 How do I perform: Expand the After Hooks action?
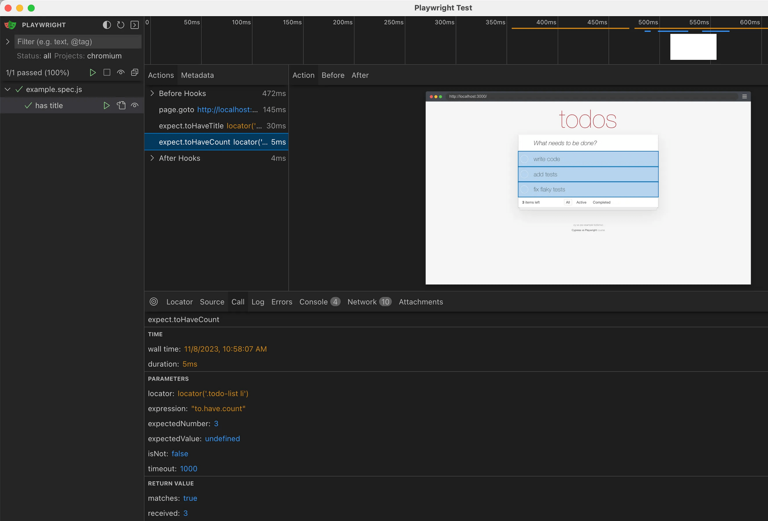pyautogui.click(x=152, y=158)
